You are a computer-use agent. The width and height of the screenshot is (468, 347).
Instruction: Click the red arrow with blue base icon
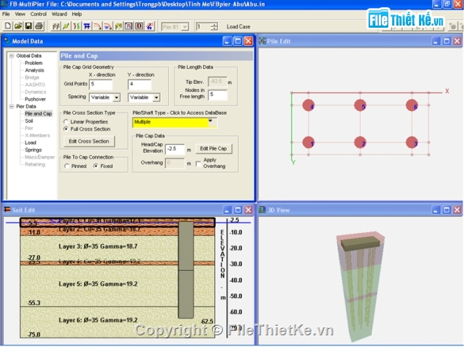pyautogui.click(x=107, y=26)
